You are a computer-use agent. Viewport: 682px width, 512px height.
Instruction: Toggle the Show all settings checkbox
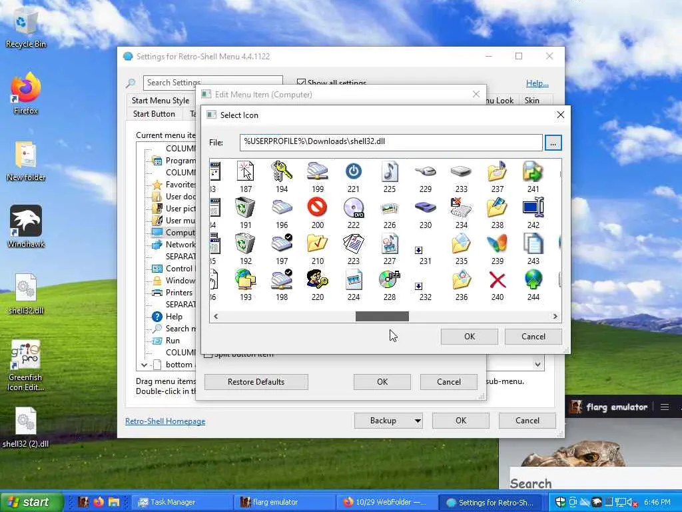coord(301,82)
